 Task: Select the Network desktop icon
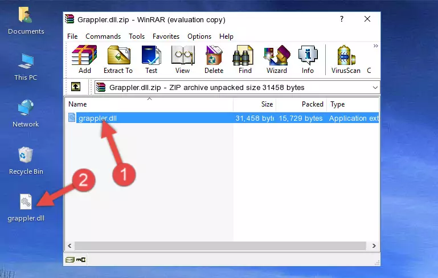click(x=26, y=114)
